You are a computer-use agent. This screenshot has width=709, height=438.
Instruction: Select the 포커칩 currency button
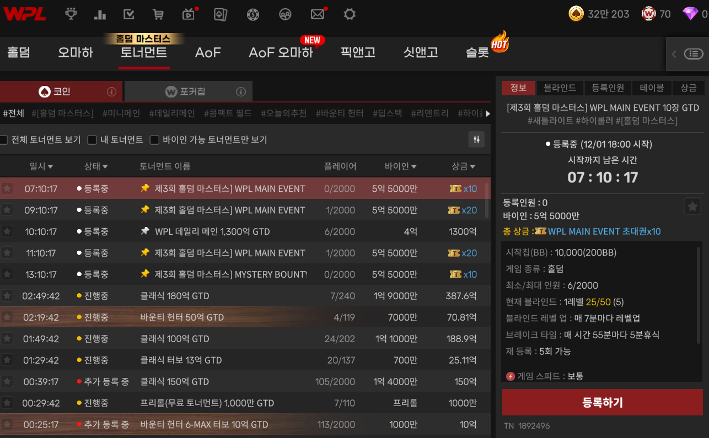pyautogui.click(x=189, y=91)
